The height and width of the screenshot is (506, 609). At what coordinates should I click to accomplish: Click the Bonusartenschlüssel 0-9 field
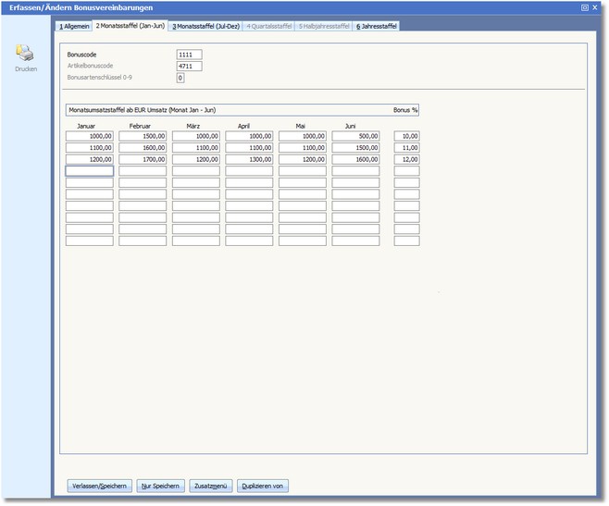[x=180, y=78]
